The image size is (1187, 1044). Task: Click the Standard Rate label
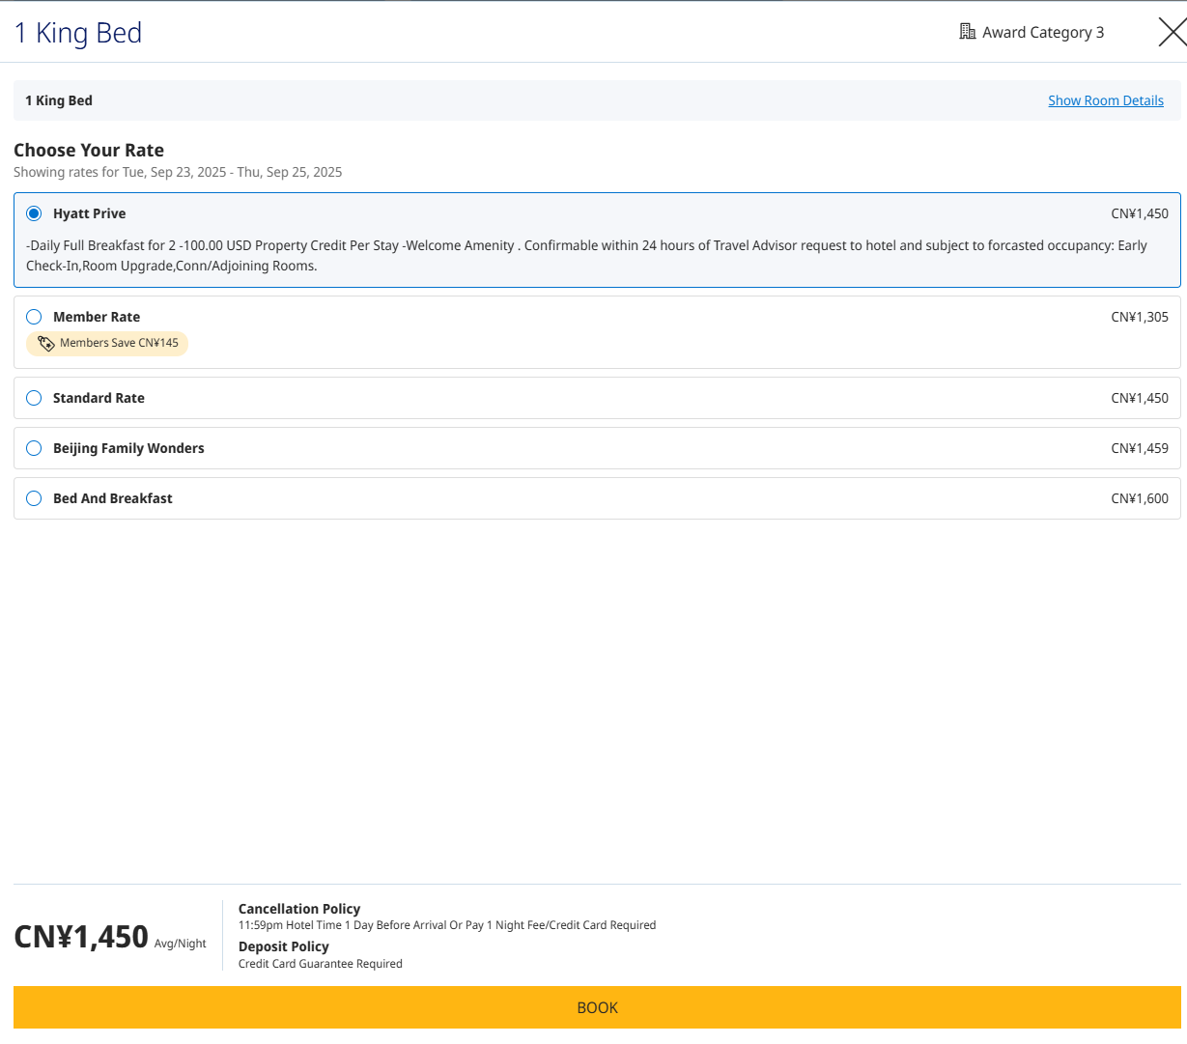coord(99,398)
